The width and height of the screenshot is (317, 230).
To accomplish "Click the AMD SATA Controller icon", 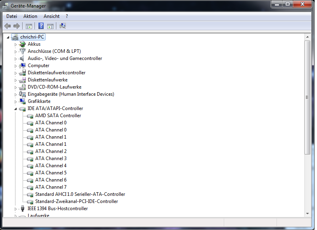I will (x=30, y=116).
